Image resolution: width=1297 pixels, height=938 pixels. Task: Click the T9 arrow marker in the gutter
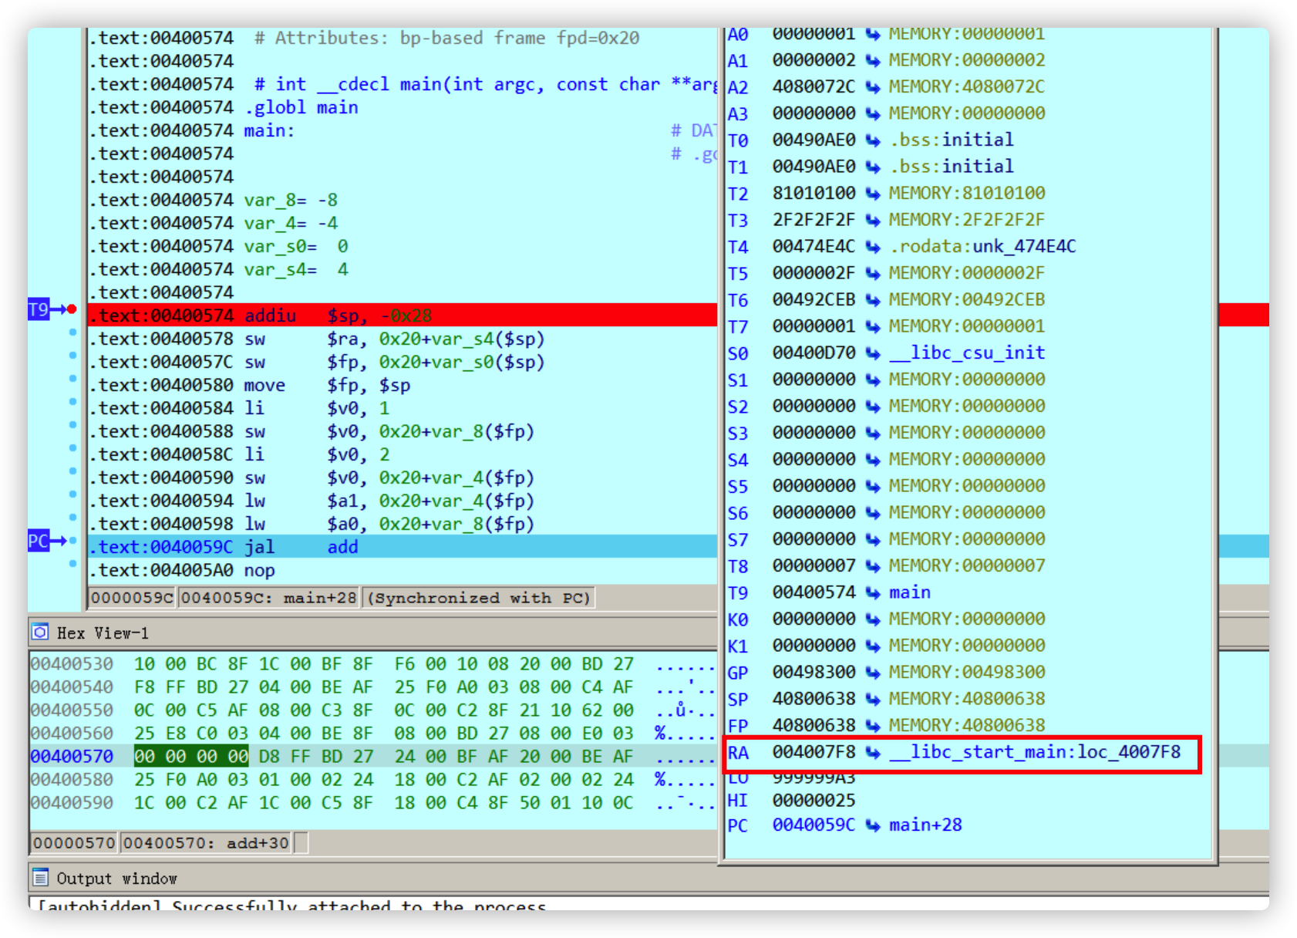click(47, 310)
